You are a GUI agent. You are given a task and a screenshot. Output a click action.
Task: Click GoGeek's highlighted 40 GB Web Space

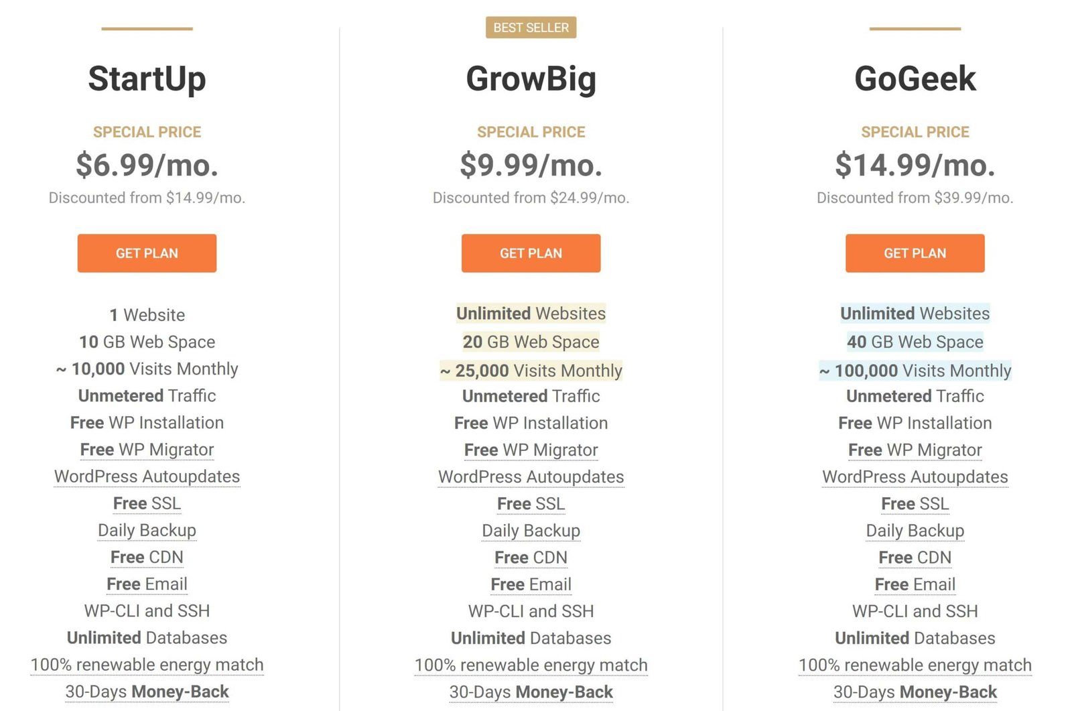click(915, 342)
